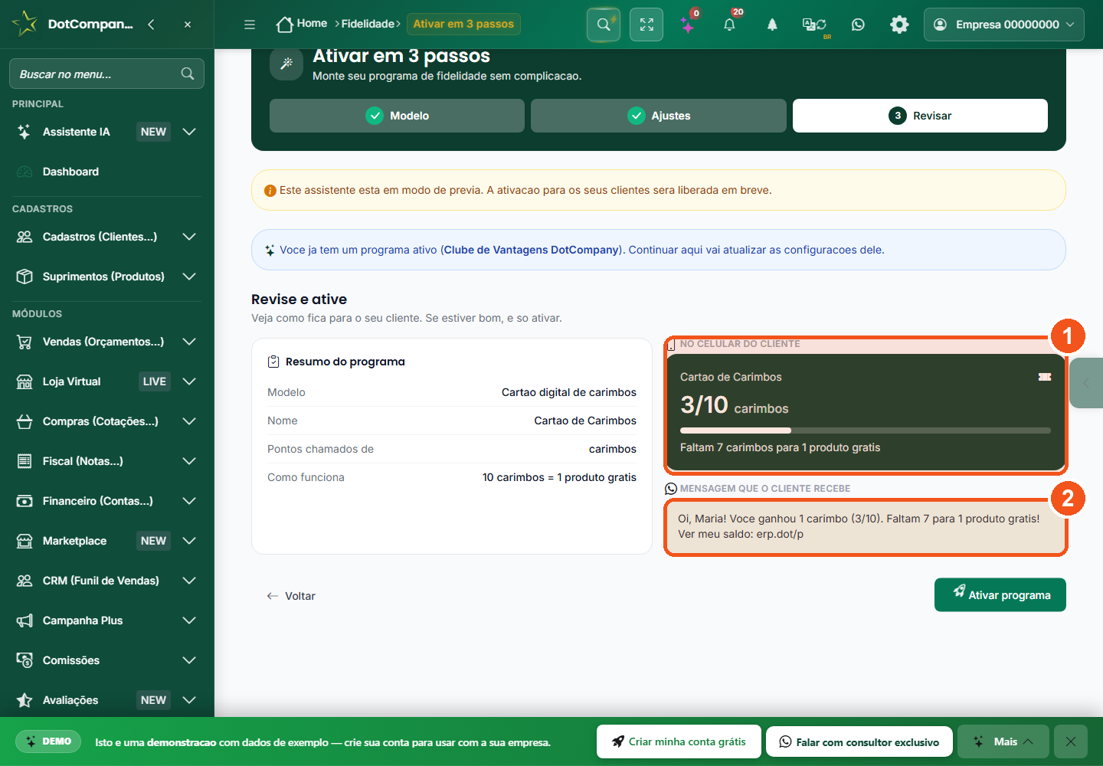Viewport: 1103px width, 766px height.
Task: Click the Compras basket icon
Action: click(x=25, y=421)
